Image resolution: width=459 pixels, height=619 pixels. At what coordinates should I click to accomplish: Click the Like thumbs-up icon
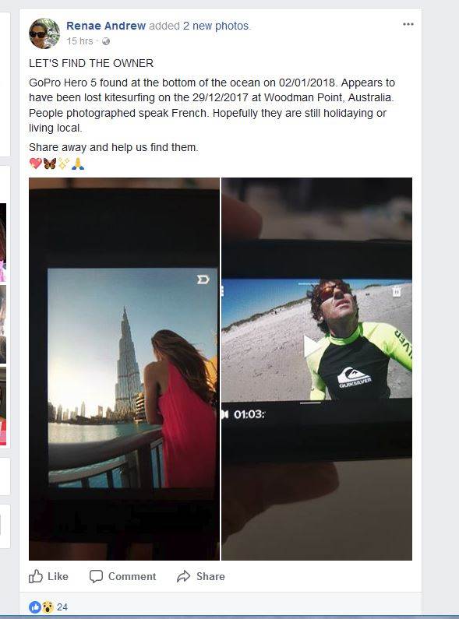(36, 576)
